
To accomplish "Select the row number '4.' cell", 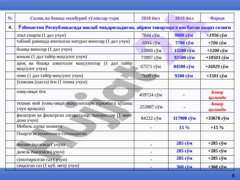I will pyautogui.click(x=10, y=27).
